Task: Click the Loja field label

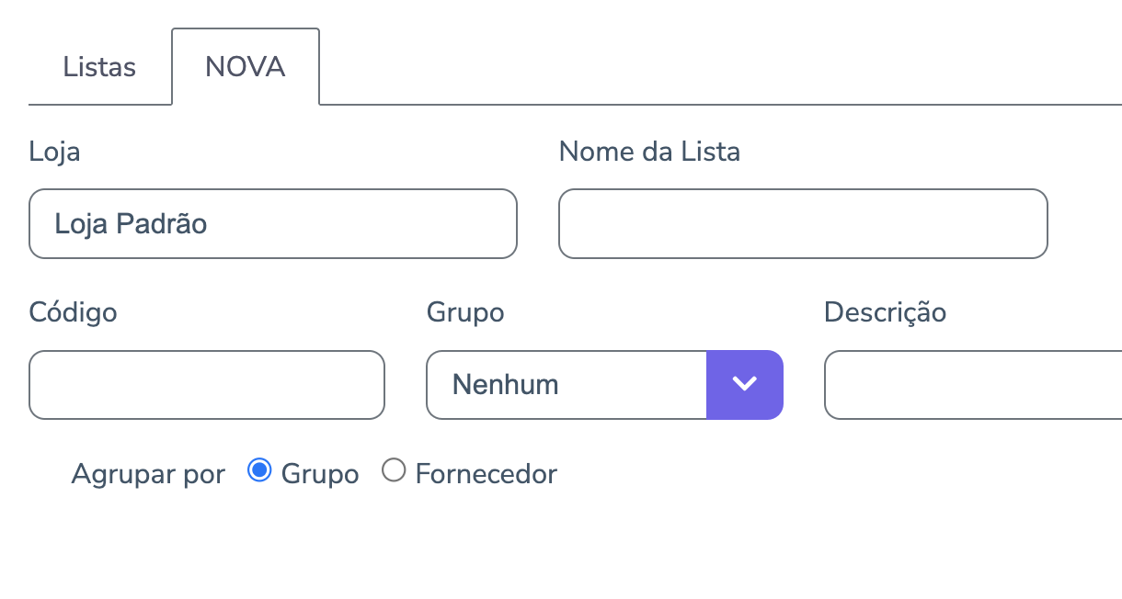Action: (x=54, y=152)
